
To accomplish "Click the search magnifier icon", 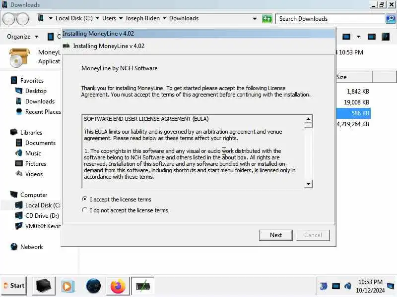I will point(391,19).
